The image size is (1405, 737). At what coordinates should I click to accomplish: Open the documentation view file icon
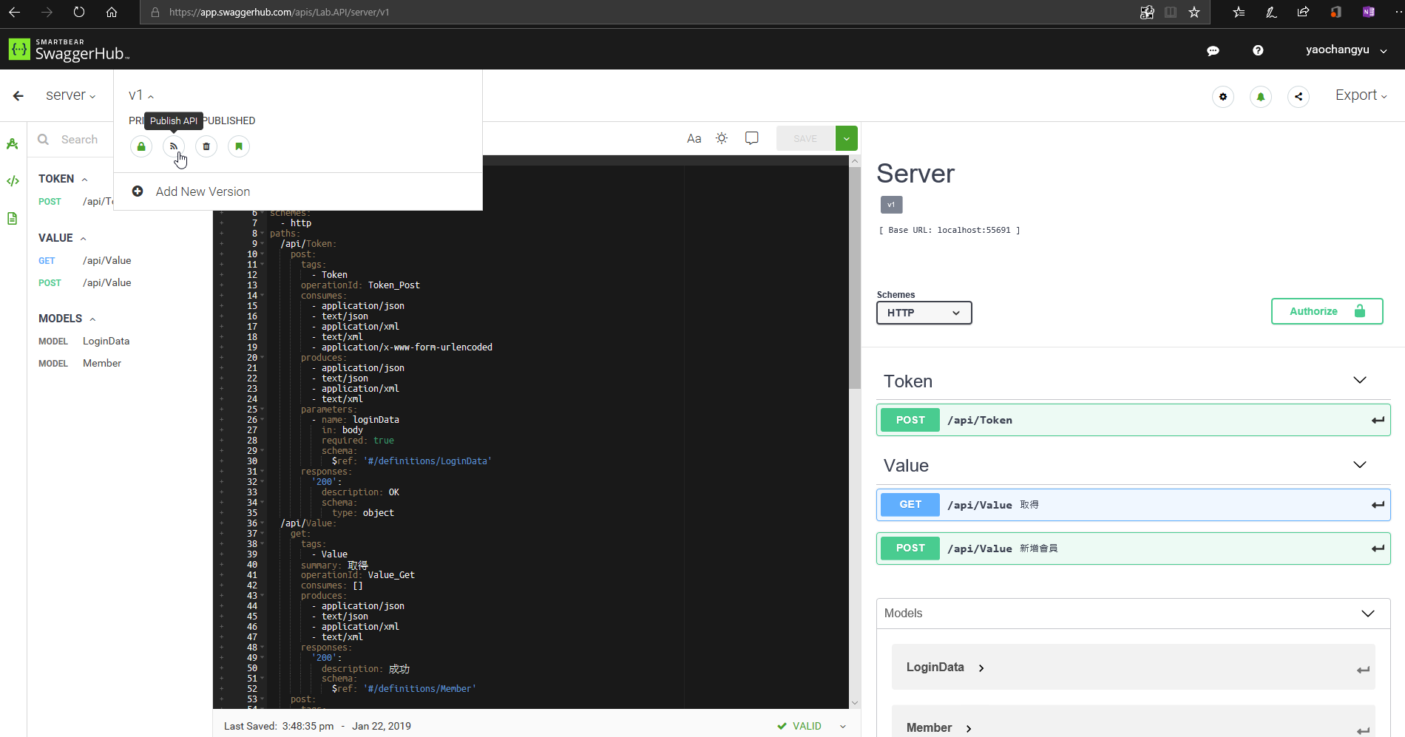point(13,218)
